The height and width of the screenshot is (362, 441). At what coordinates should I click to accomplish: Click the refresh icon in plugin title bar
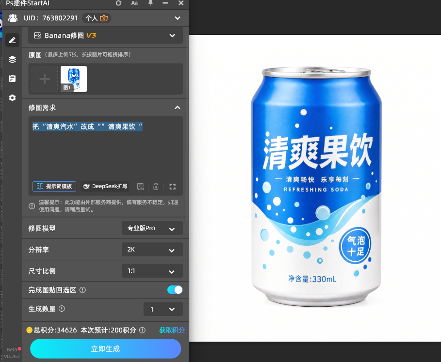click(119, 3)
